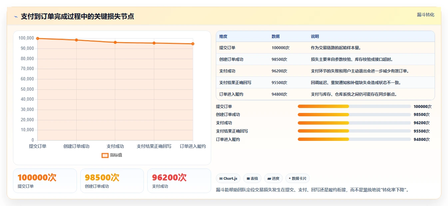Click the 创建订单成功 data point on chart

[76, 40]
